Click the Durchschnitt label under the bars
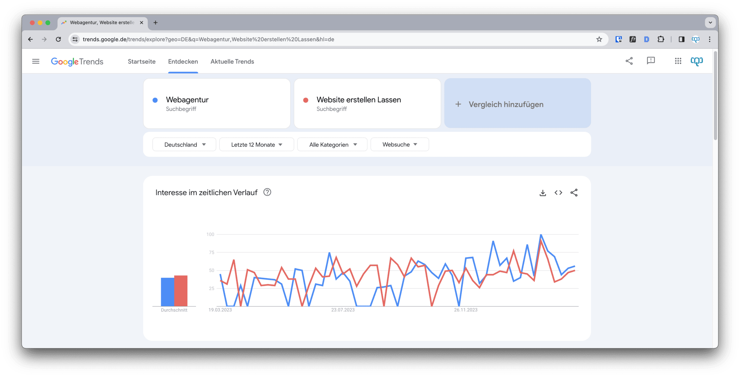Image resolution: width=740 pixels, height=377 pixels. (x=174, y=310)
